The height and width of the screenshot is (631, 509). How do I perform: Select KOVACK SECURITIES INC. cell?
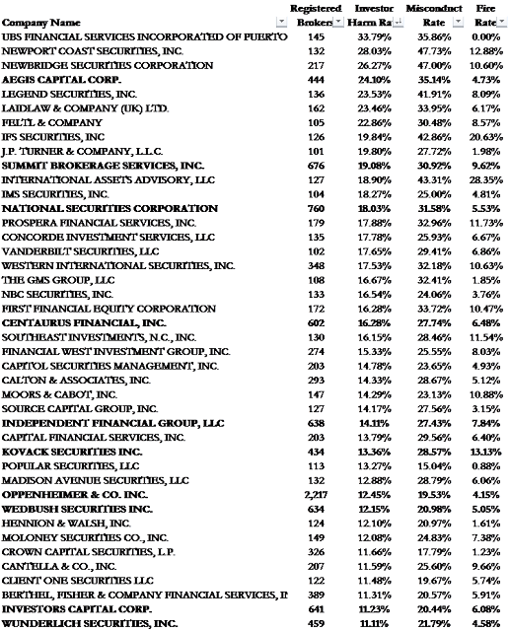click(72, 452)
